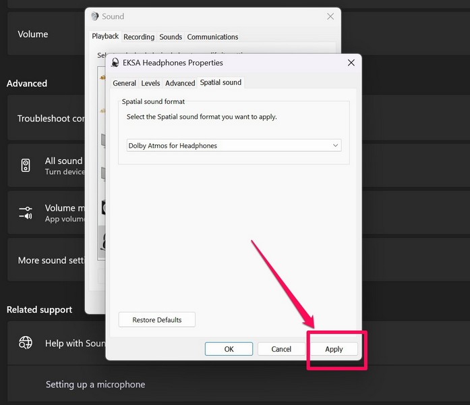Click the headphone icon in Properties title bar

click(115, 63)
